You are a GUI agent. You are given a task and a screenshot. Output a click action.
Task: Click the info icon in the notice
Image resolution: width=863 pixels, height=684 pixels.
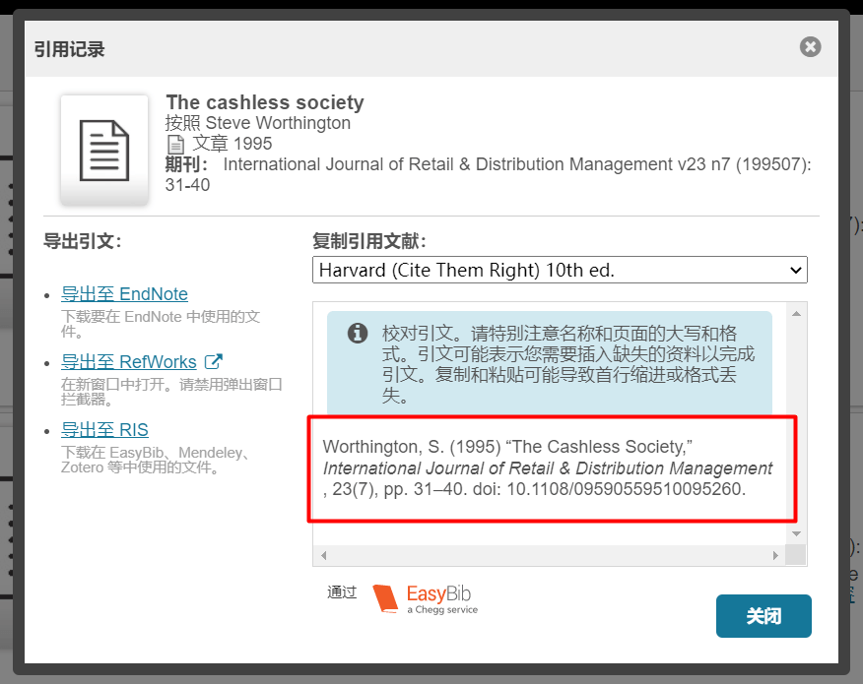(358, 333)
